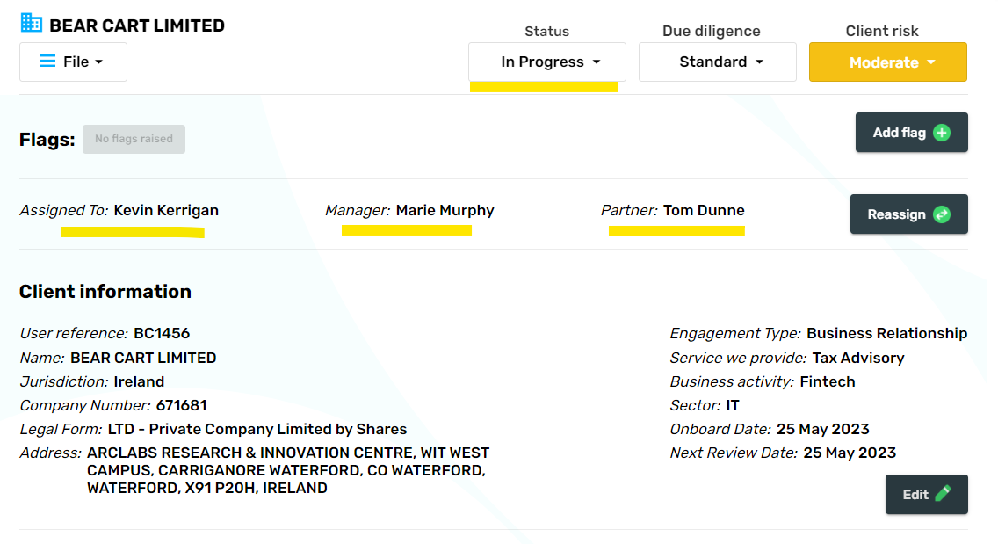Click the company number 671681
This screenshot has width=998, height=544.
(182, 406)
